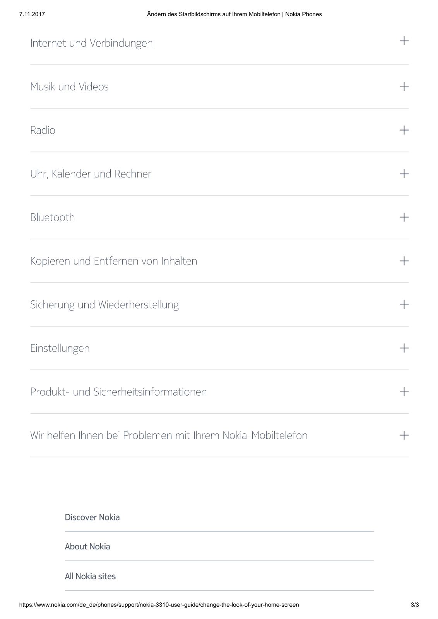Expand Produkt- und Sicherheitsinformationen plus icon
438x619 pixels.
click(x=404, y=392)
